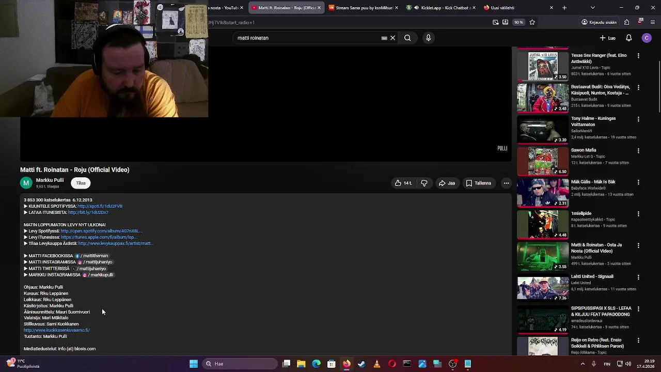Viewport: 661px width, 372px height.
Task: Open Texas Sex Ranger video thumbnail
Action: click(543, 66)
